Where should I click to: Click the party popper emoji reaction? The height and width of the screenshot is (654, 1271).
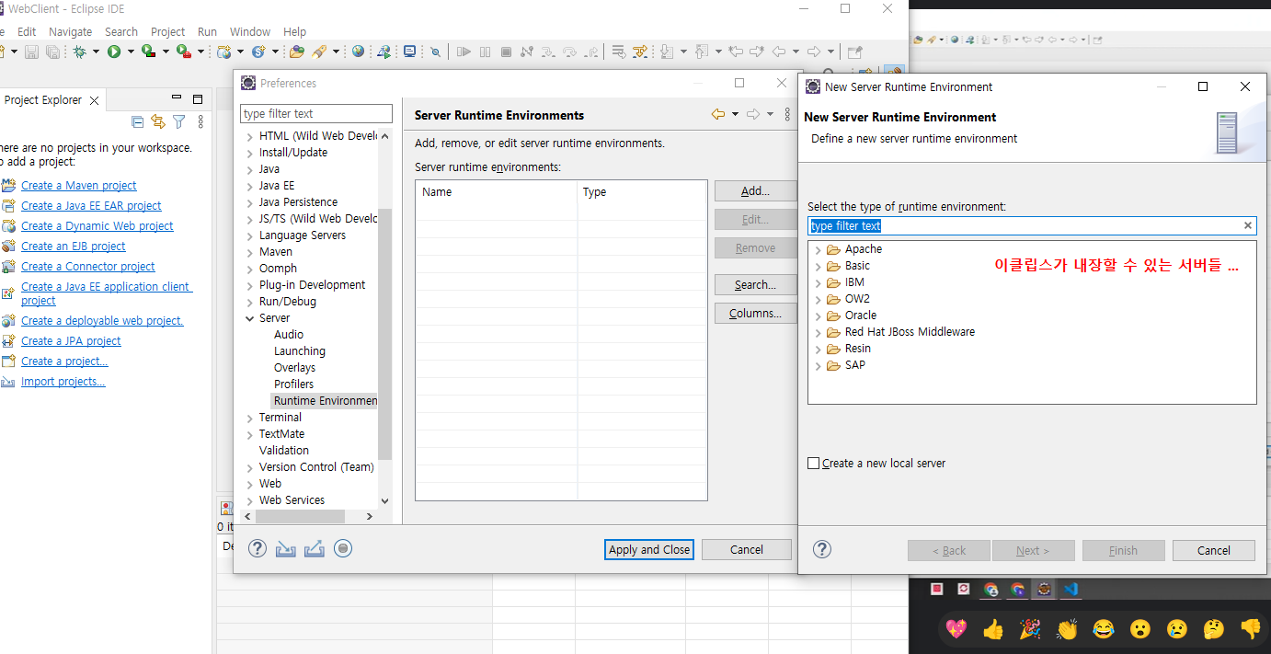point(1030,629)
